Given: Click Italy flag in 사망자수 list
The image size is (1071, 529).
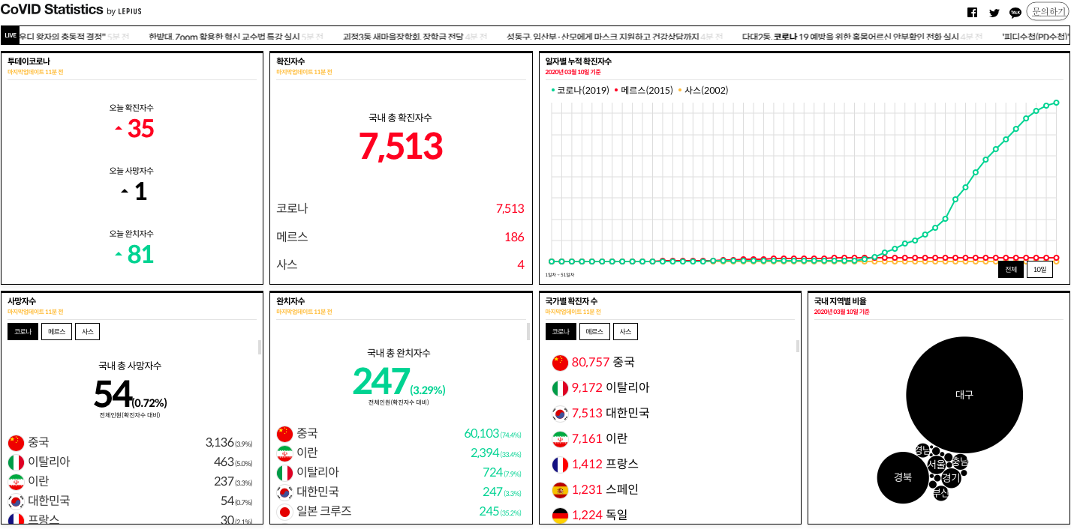Looking at the screenshot, I should (x=17, y=462).
